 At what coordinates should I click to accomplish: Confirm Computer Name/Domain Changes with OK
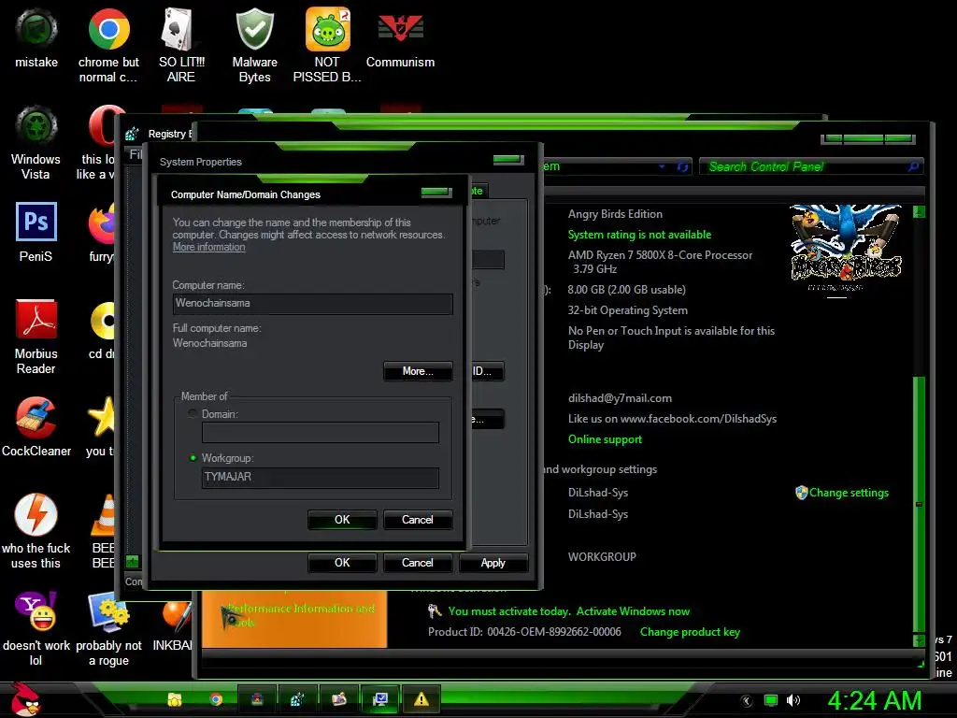342,520
